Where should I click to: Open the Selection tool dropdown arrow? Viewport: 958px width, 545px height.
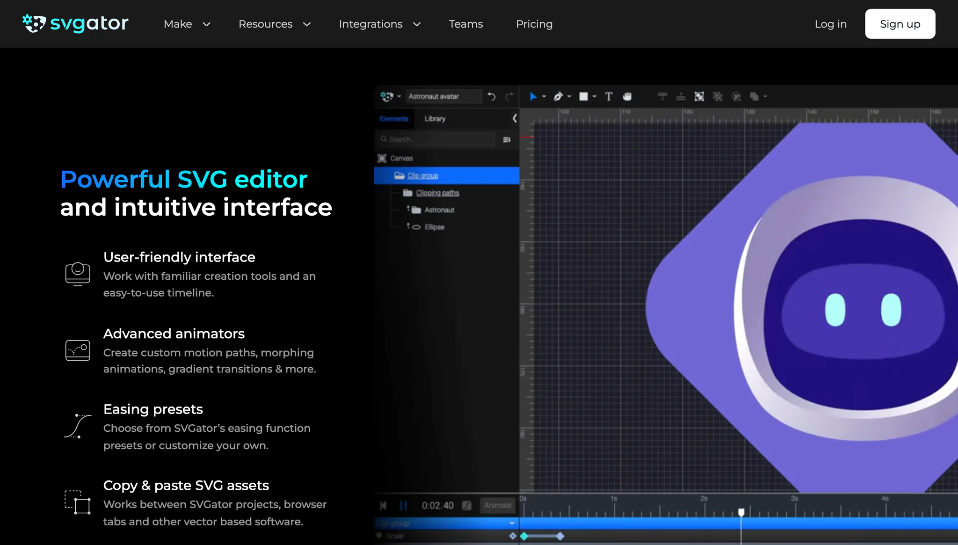click(x=544, y=97)
